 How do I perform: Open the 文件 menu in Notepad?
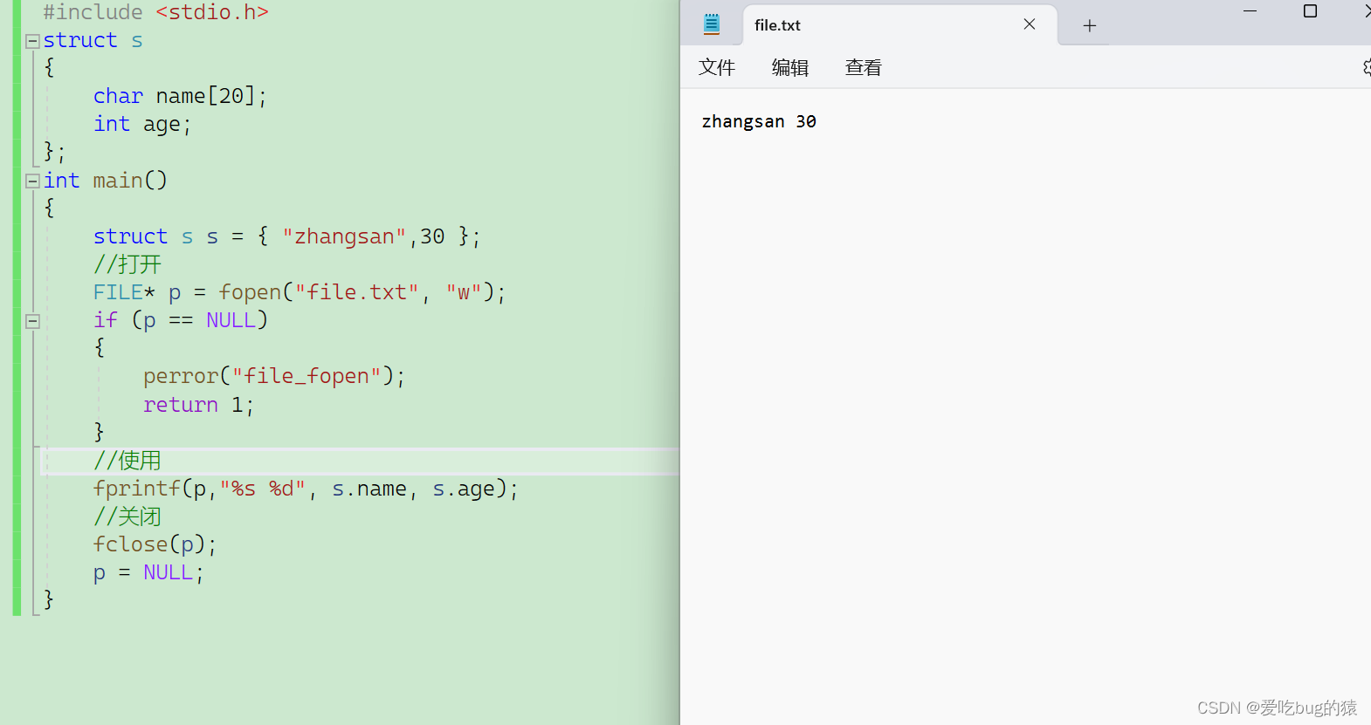tap(717, 67)
